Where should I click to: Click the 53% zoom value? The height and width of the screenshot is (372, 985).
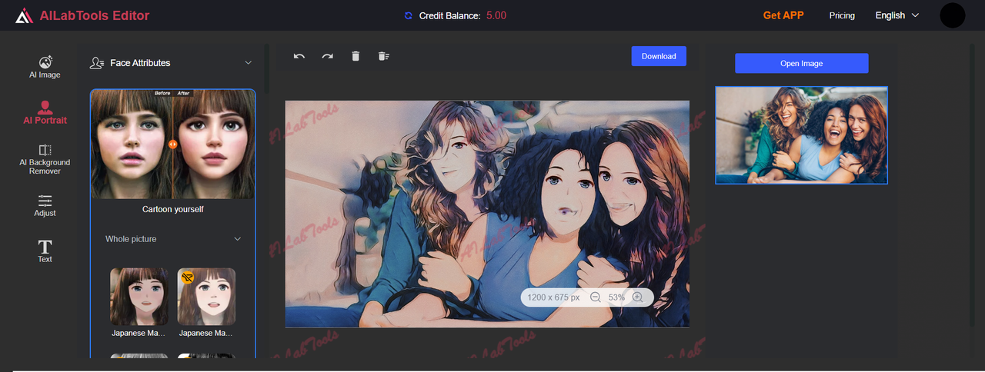(x=616, y=297)
